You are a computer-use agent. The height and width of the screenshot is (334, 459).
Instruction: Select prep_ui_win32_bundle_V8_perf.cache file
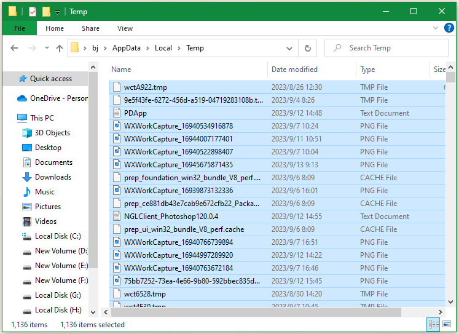pos(277,229)
